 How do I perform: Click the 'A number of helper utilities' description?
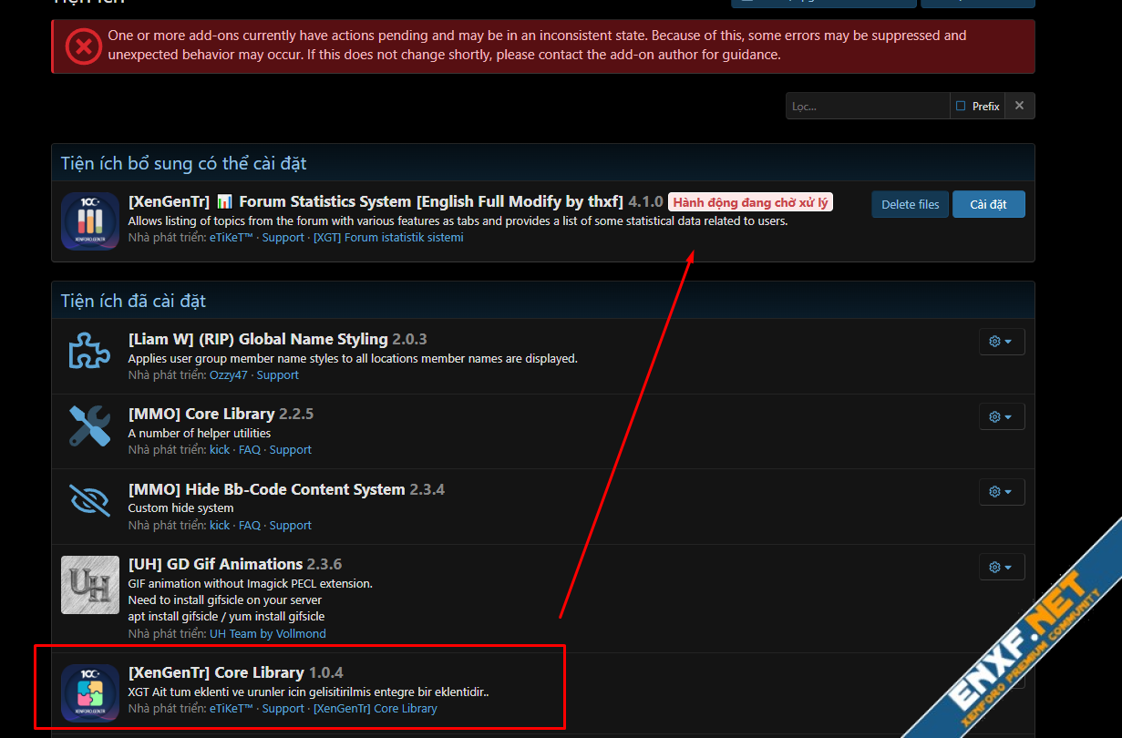point(200,434)
